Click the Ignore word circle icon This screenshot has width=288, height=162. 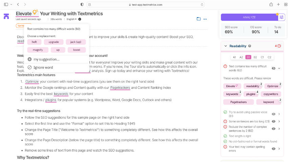point(29,67)
